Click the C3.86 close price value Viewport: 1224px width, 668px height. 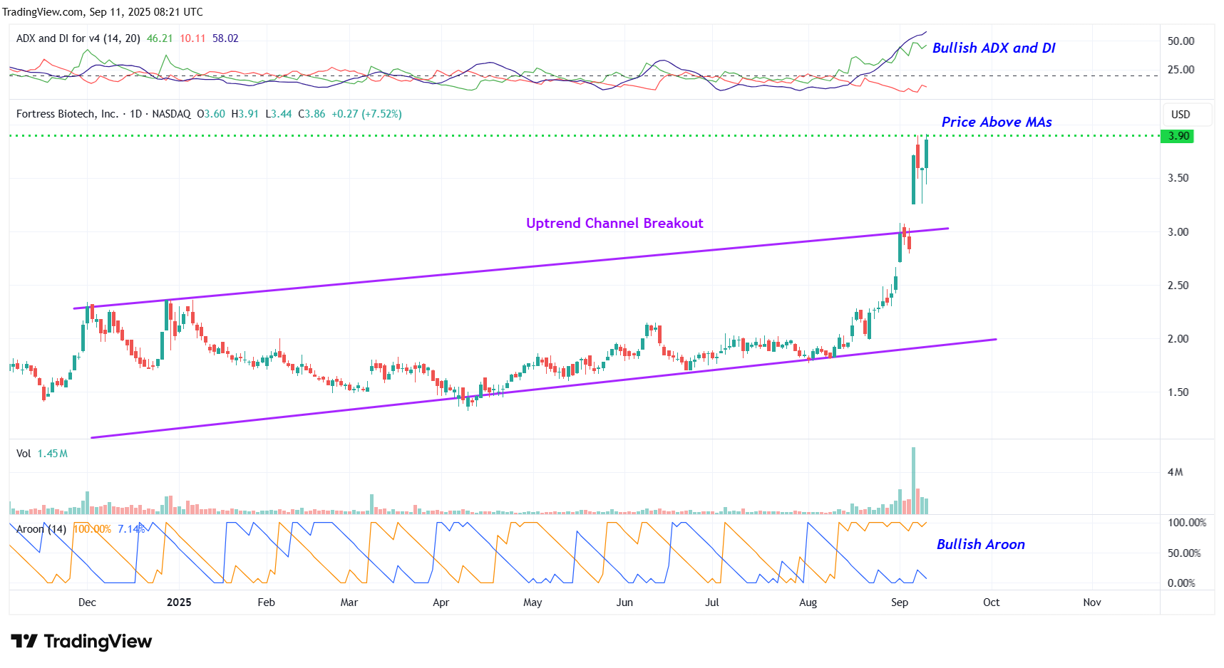[x=312, y=114]
